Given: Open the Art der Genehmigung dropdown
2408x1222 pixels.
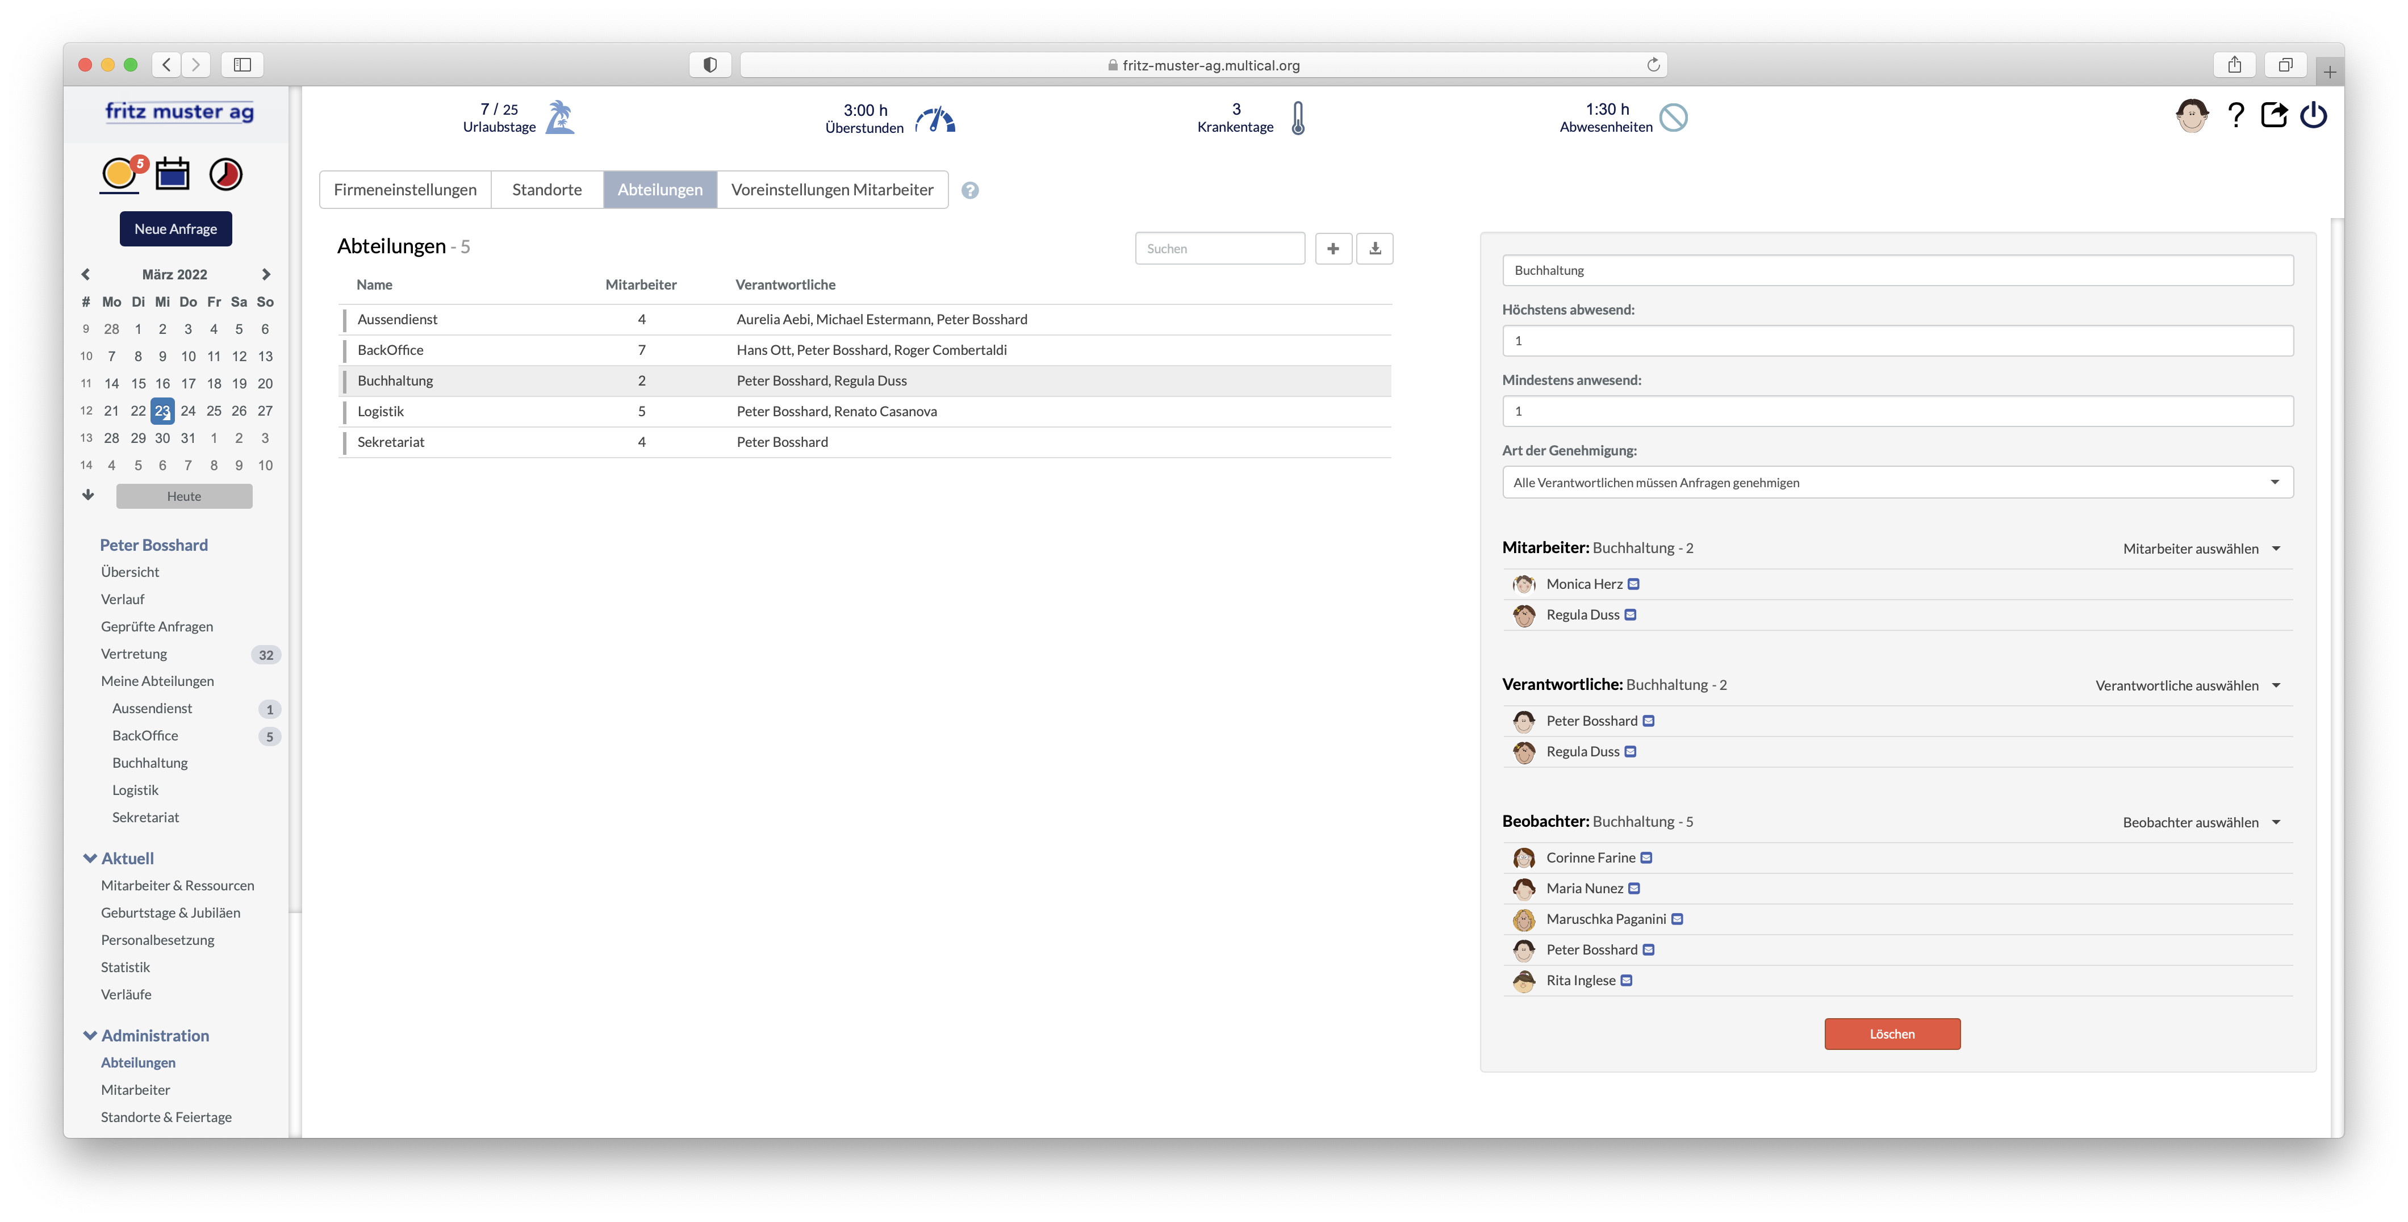Looking at the screenshot, I should (1897, 483).
